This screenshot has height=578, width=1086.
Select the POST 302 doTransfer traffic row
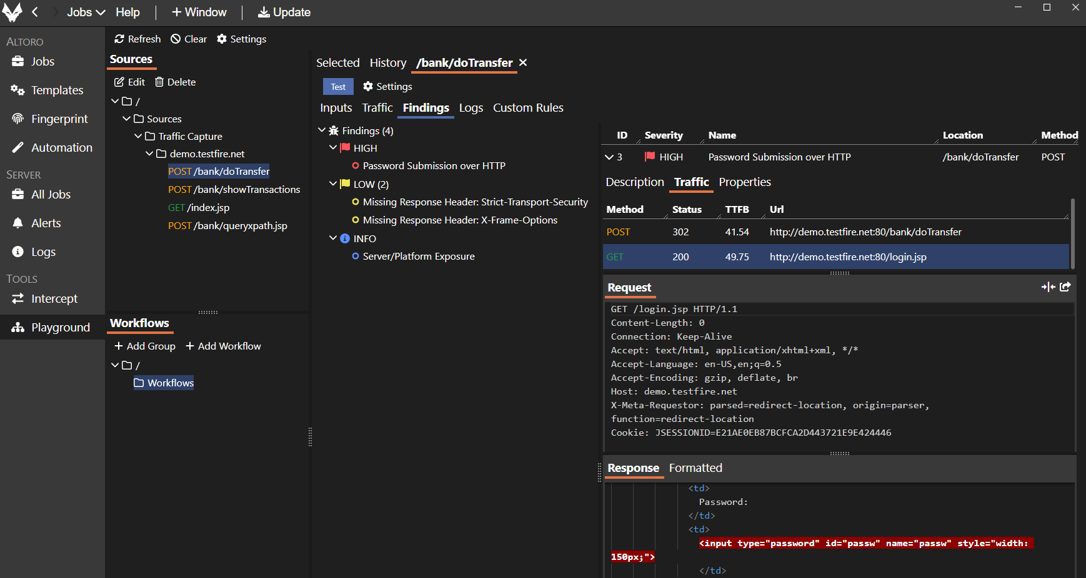836,232
